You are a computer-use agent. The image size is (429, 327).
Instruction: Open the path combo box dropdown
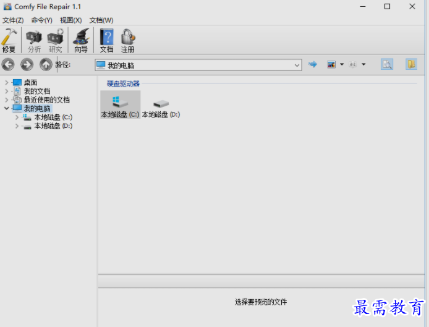coord(297,66)
